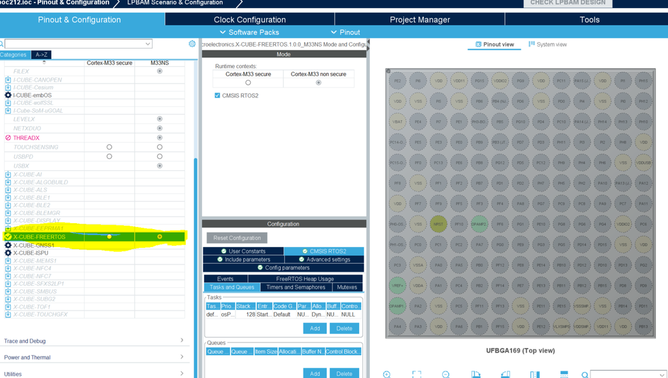Fit the chip to the view
Image resolution: width=668 pixels, height=378 pixels.
417,374
